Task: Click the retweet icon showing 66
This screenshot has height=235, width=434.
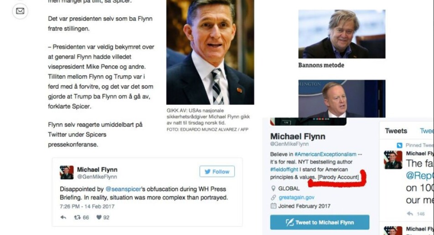Action: click(x=77, y=217)
